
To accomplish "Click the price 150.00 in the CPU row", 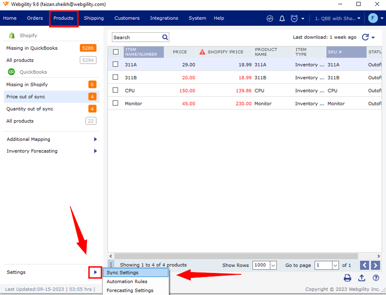I will pyautogui.click(x=187, y=91).
